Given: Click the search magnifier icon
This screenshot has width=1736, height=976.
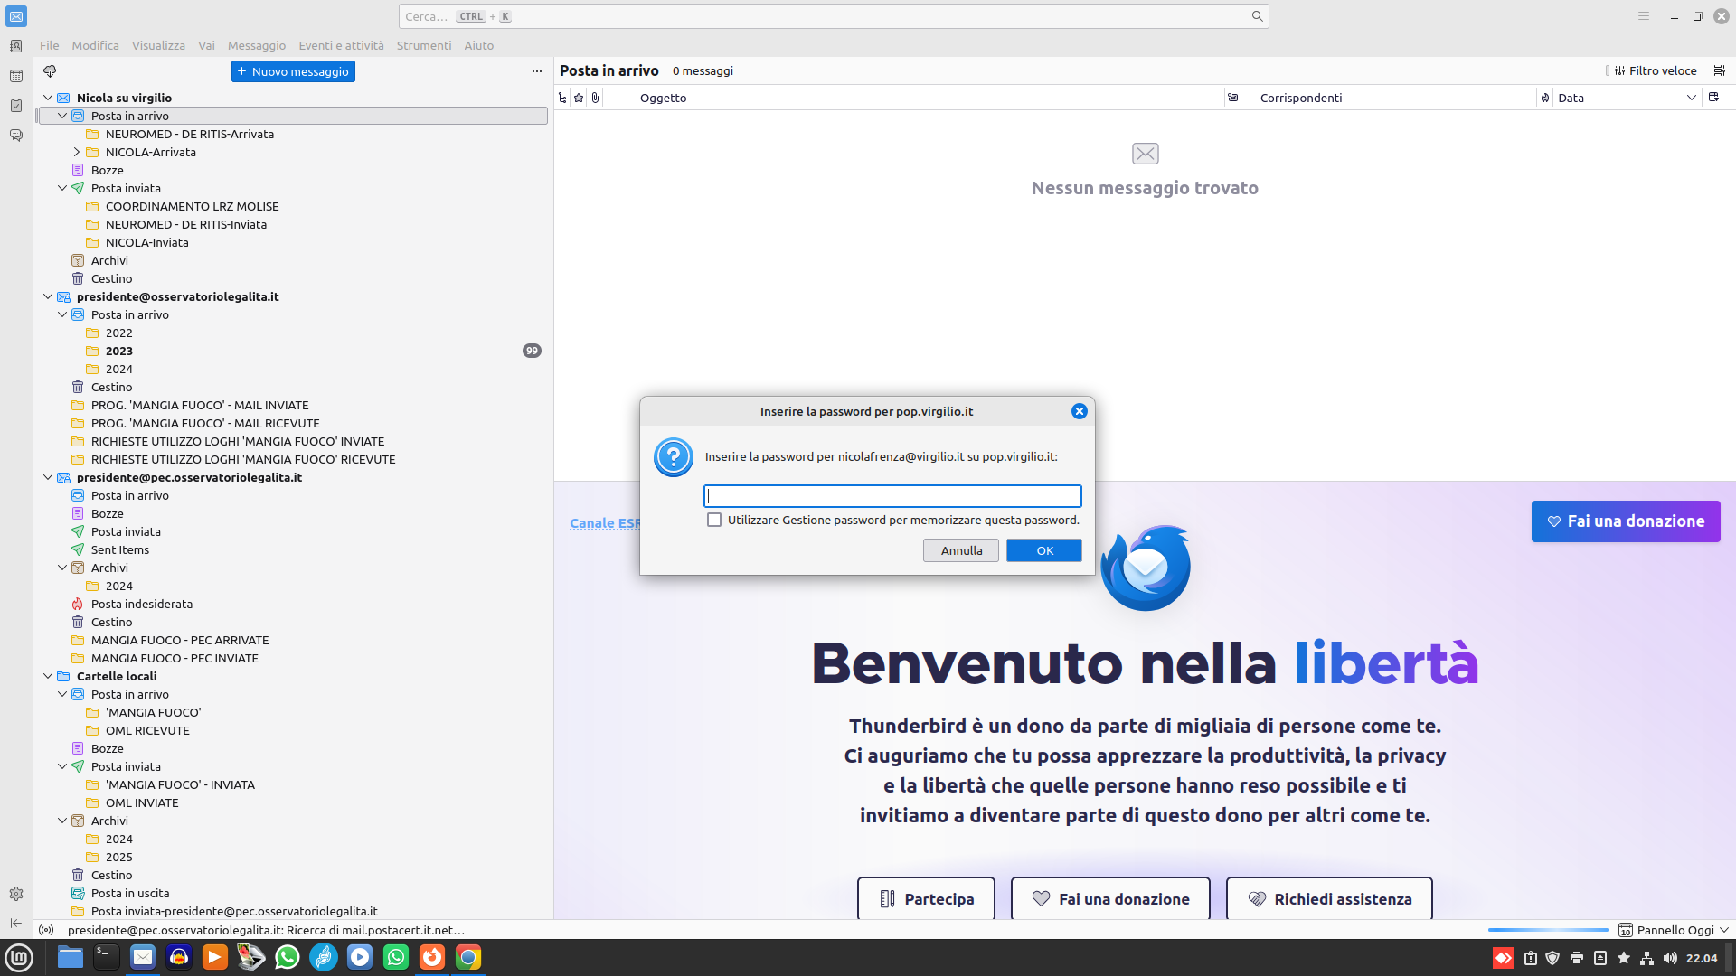Looking at the screenshot, I should (x=1257, y=16).
